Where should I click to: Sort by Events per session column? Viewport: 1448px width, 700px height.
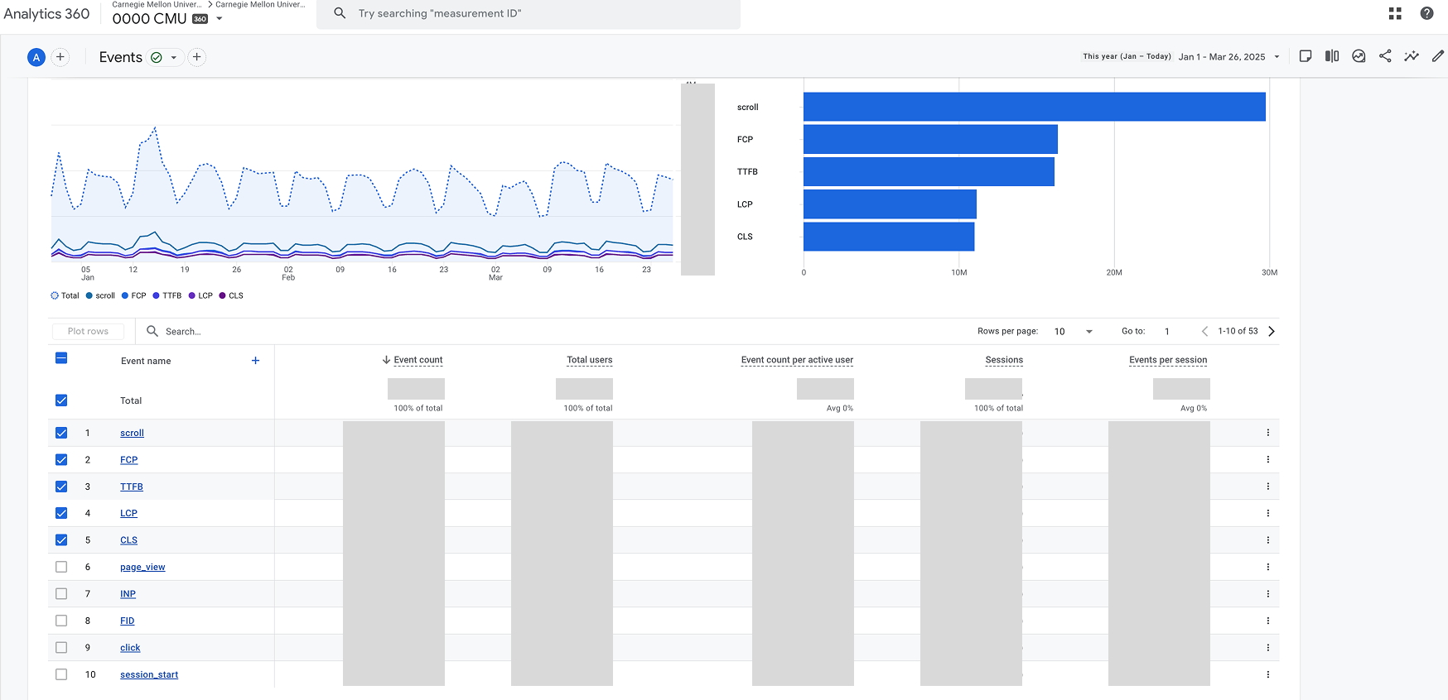pos(1167,360)
